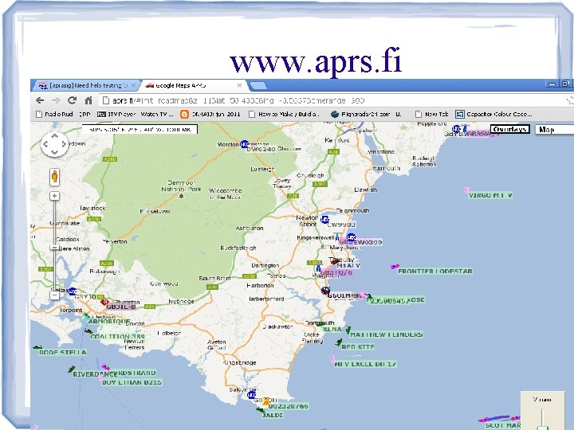This screenshot has height=430, width=574.
Task: Click the EW0309 station icon
Action: 351,237
